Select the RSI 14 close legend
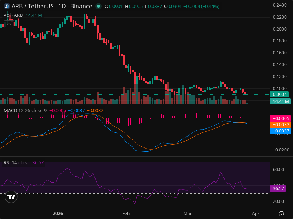 point(16,162)
